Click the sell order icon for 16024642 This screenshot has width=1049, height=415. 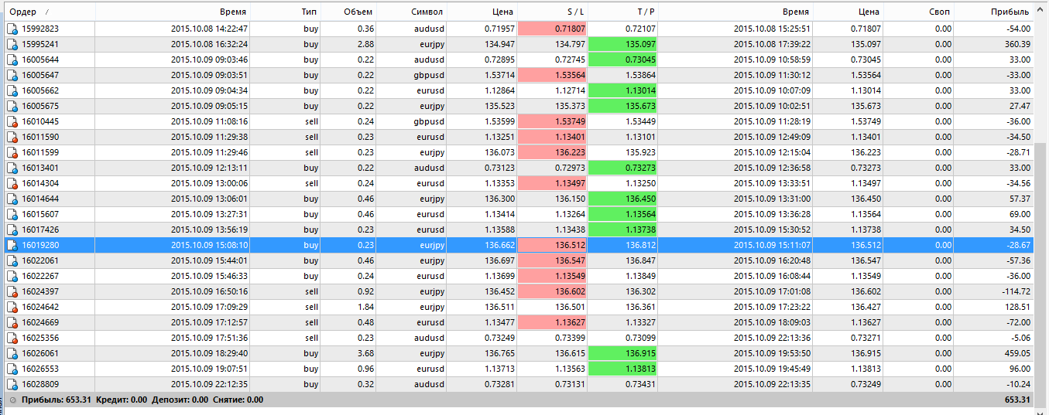(12, 307)
